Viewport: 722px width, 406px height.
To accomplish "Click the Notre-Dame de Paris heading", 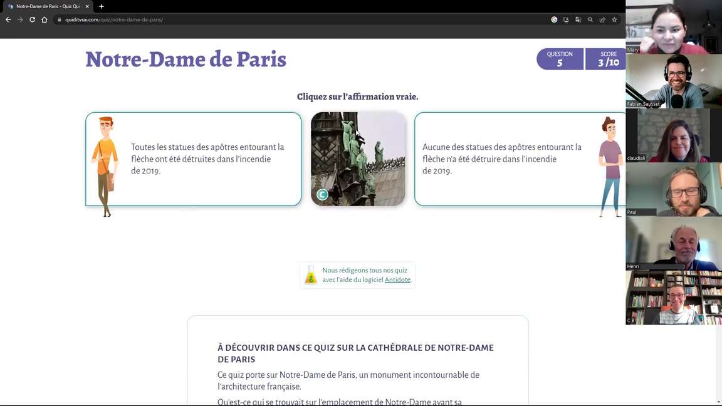I will click(186, 60).
